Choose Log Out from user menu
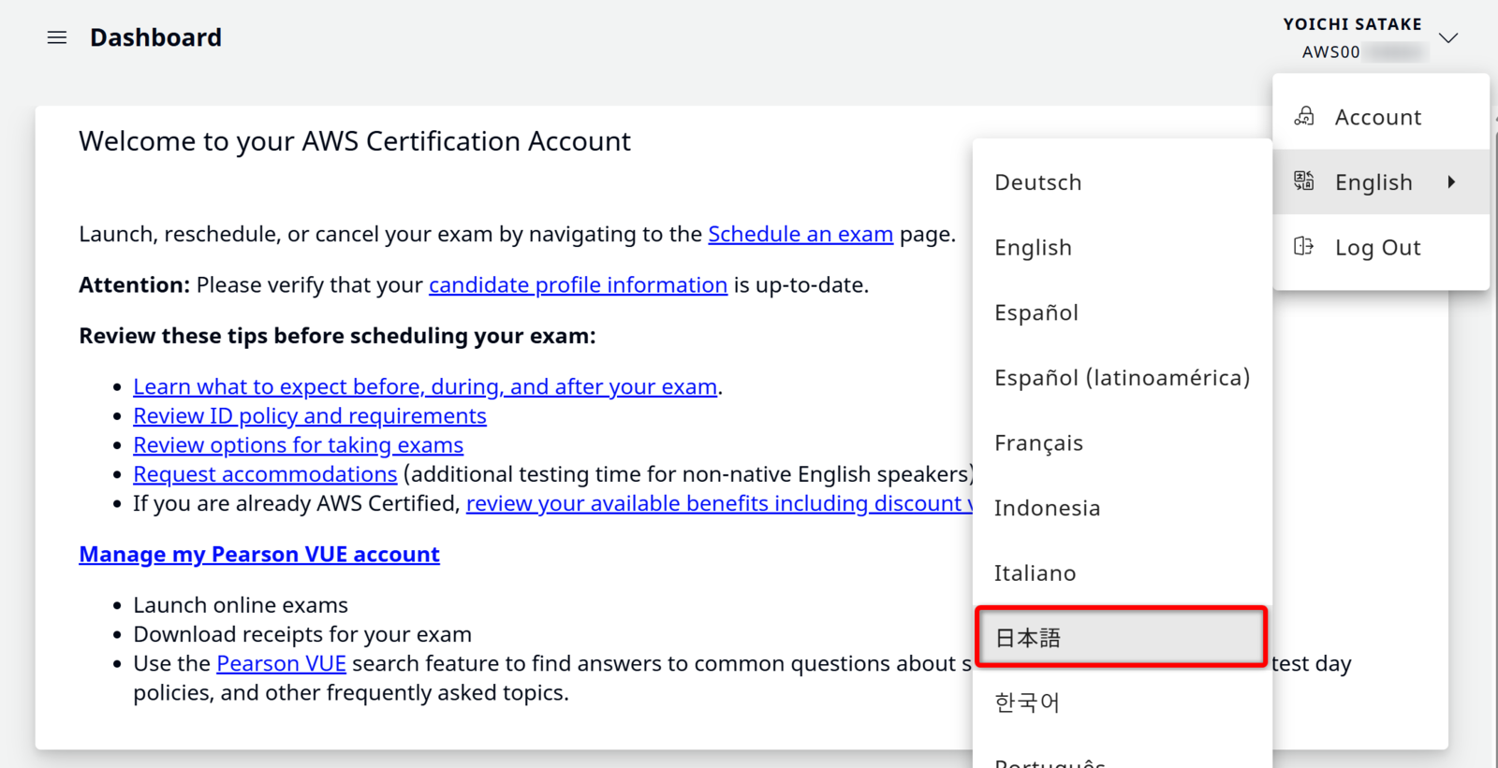Image resolution: width=1498 pixels, height=768 pixels. [x=1381, y=247]
